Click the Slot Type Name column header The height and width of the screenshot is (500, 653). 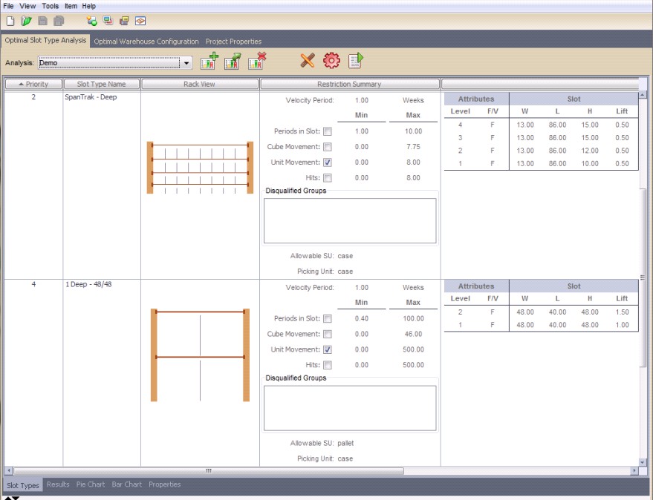pyautogui.click(x=101, y=84)
